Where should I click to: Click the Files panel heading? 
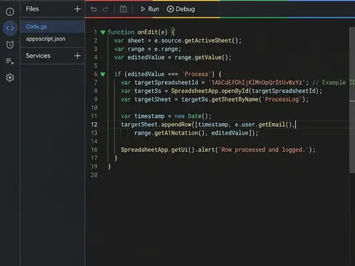tap(33, 9)
